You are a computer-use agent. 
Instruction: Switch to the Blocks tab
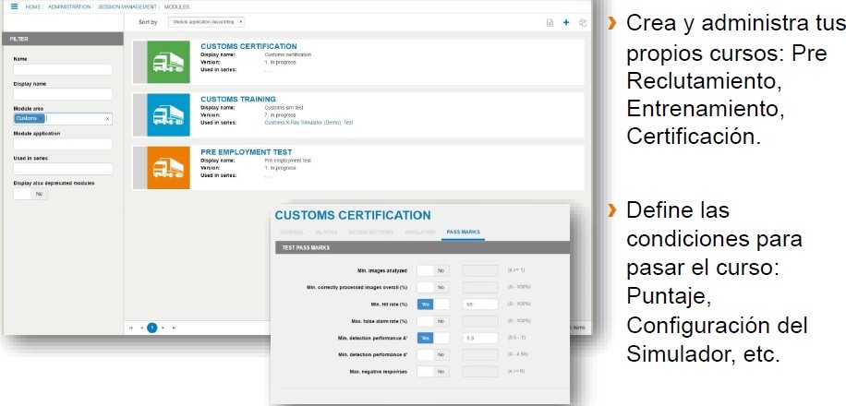[326, 233]
